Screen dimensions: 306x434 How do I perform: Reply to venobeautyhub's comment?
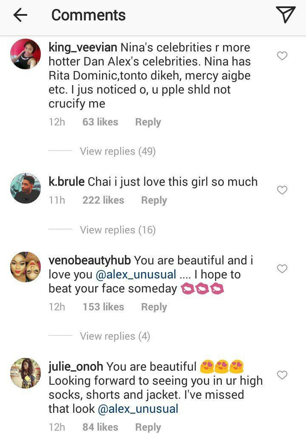tap(154, 307)
